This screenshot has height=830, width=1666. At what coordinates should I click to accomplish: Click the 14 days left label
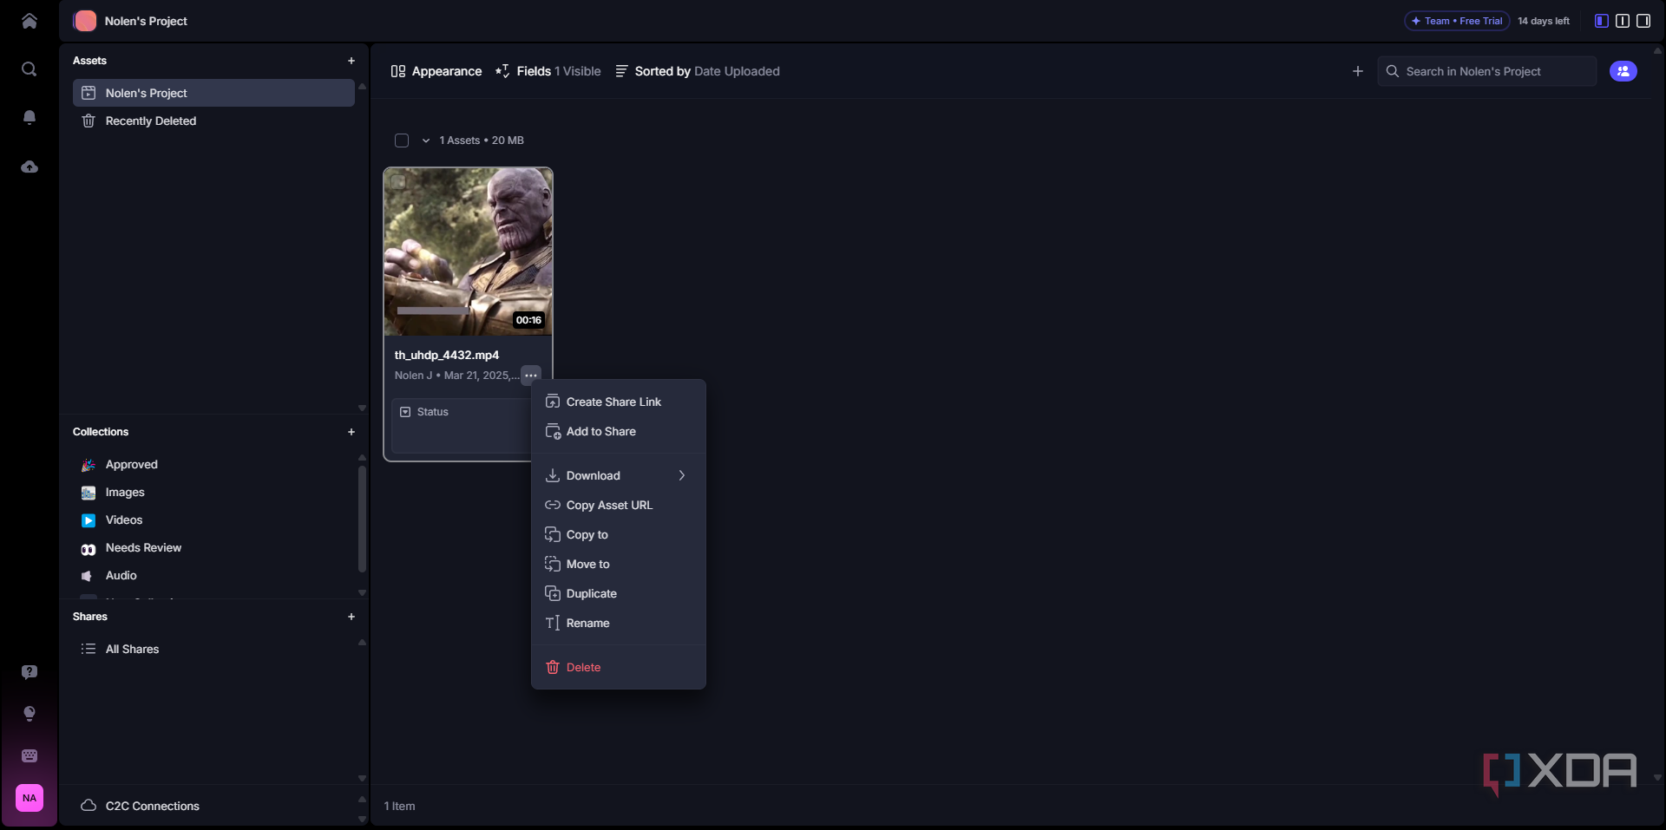pyautogui.click(x=1544, y=21)
